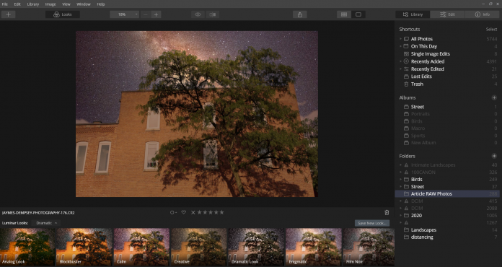
Task: Open Recently Added shortcut
Action: coord(428,61)
